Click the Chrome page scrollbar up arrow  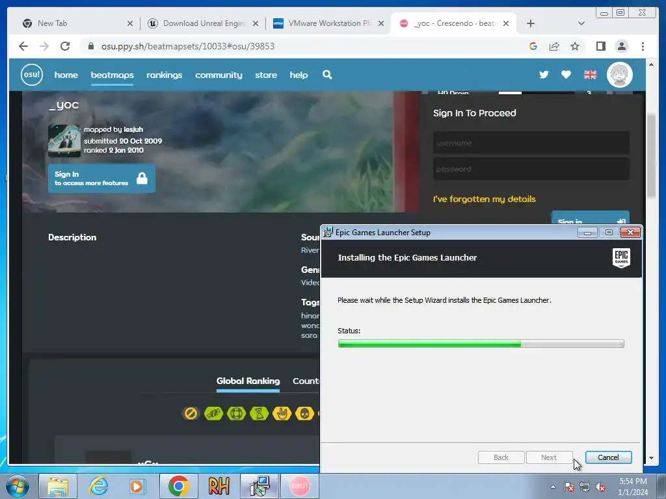(651, 64)
